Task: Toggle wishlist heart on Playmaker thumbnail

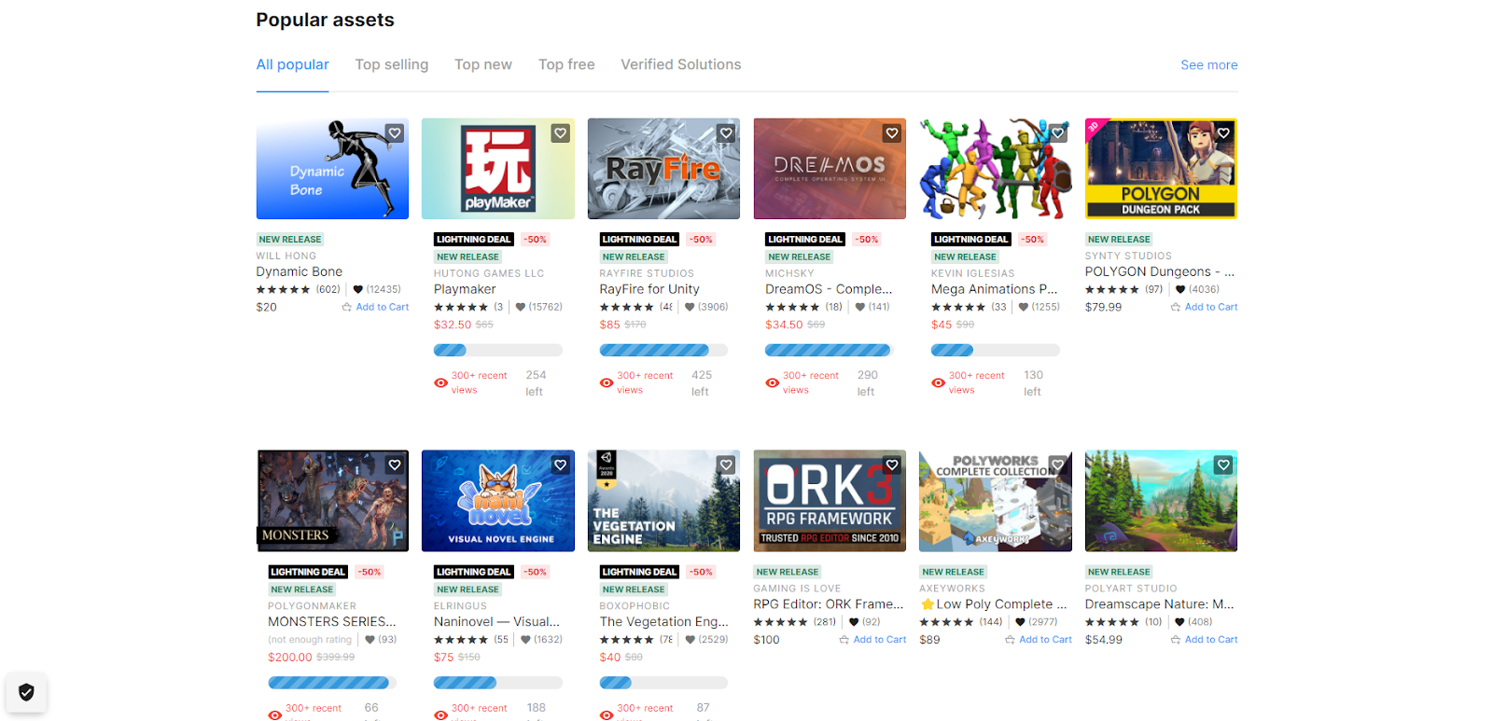Action: click(x=560, y=133)
